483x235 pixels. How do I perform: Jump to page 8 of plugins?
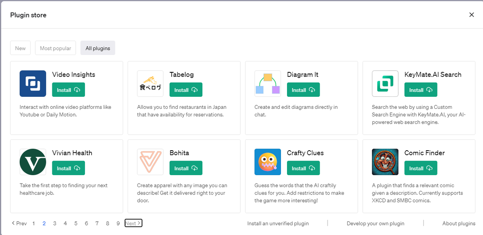point(107,223)
